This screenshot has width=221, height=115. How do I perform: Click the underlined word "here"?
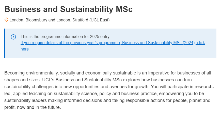(25, 49)
